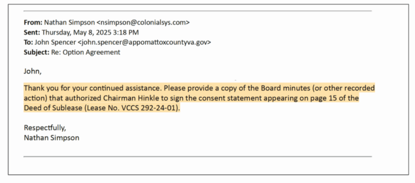This screenshot has width=415, height=183.
Task: Click the signature name Nathan Simpson at the bottom
Action: pos(51,138)
